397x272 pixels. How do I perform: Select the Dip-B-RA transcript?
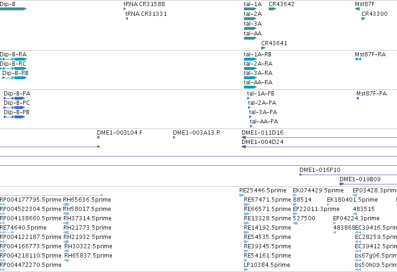coord(13,59)
